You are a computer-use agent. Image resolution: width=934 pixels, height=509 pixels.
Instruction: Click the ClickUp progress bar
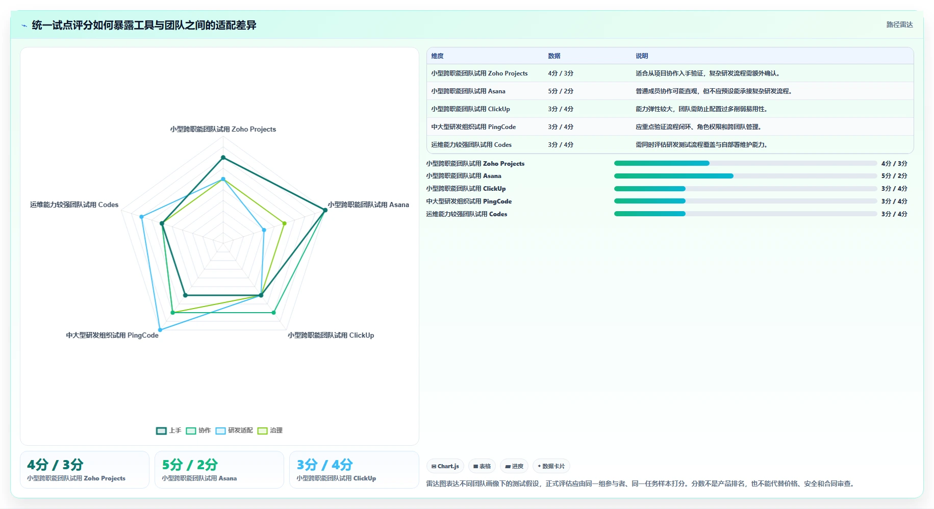745,189
